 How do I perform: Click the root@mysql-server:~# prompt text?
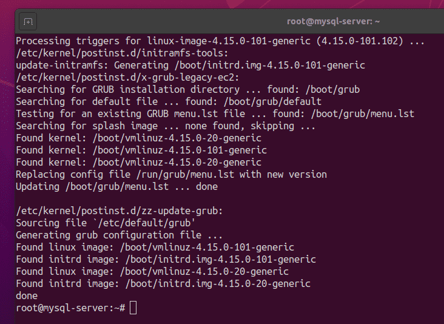(70, 308)
